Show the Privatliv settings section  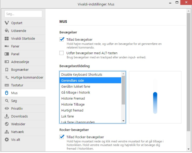click(x=23, y=109)
